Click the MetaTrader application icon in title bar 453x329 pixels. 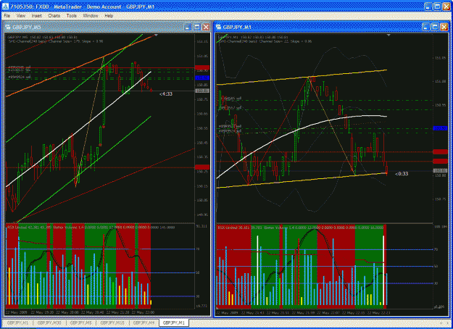(x=6, y=7)
